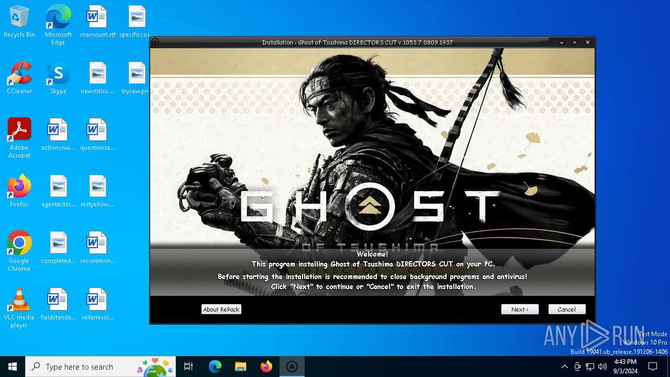Show hidden system tray icons

564,367
